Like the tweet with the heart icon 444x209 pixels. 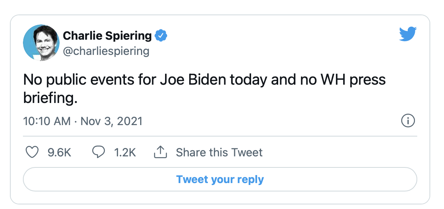[x=32, y=153]
